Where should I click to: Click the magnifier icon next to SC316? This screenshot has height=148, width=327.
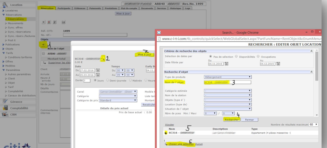(103, 58)
